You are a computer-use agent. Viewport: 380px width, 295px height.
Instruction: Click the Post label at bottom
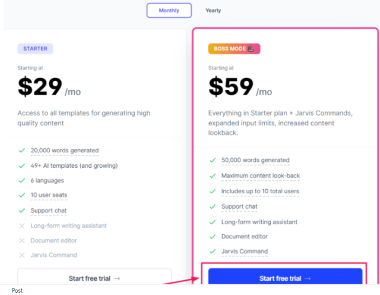17,290
